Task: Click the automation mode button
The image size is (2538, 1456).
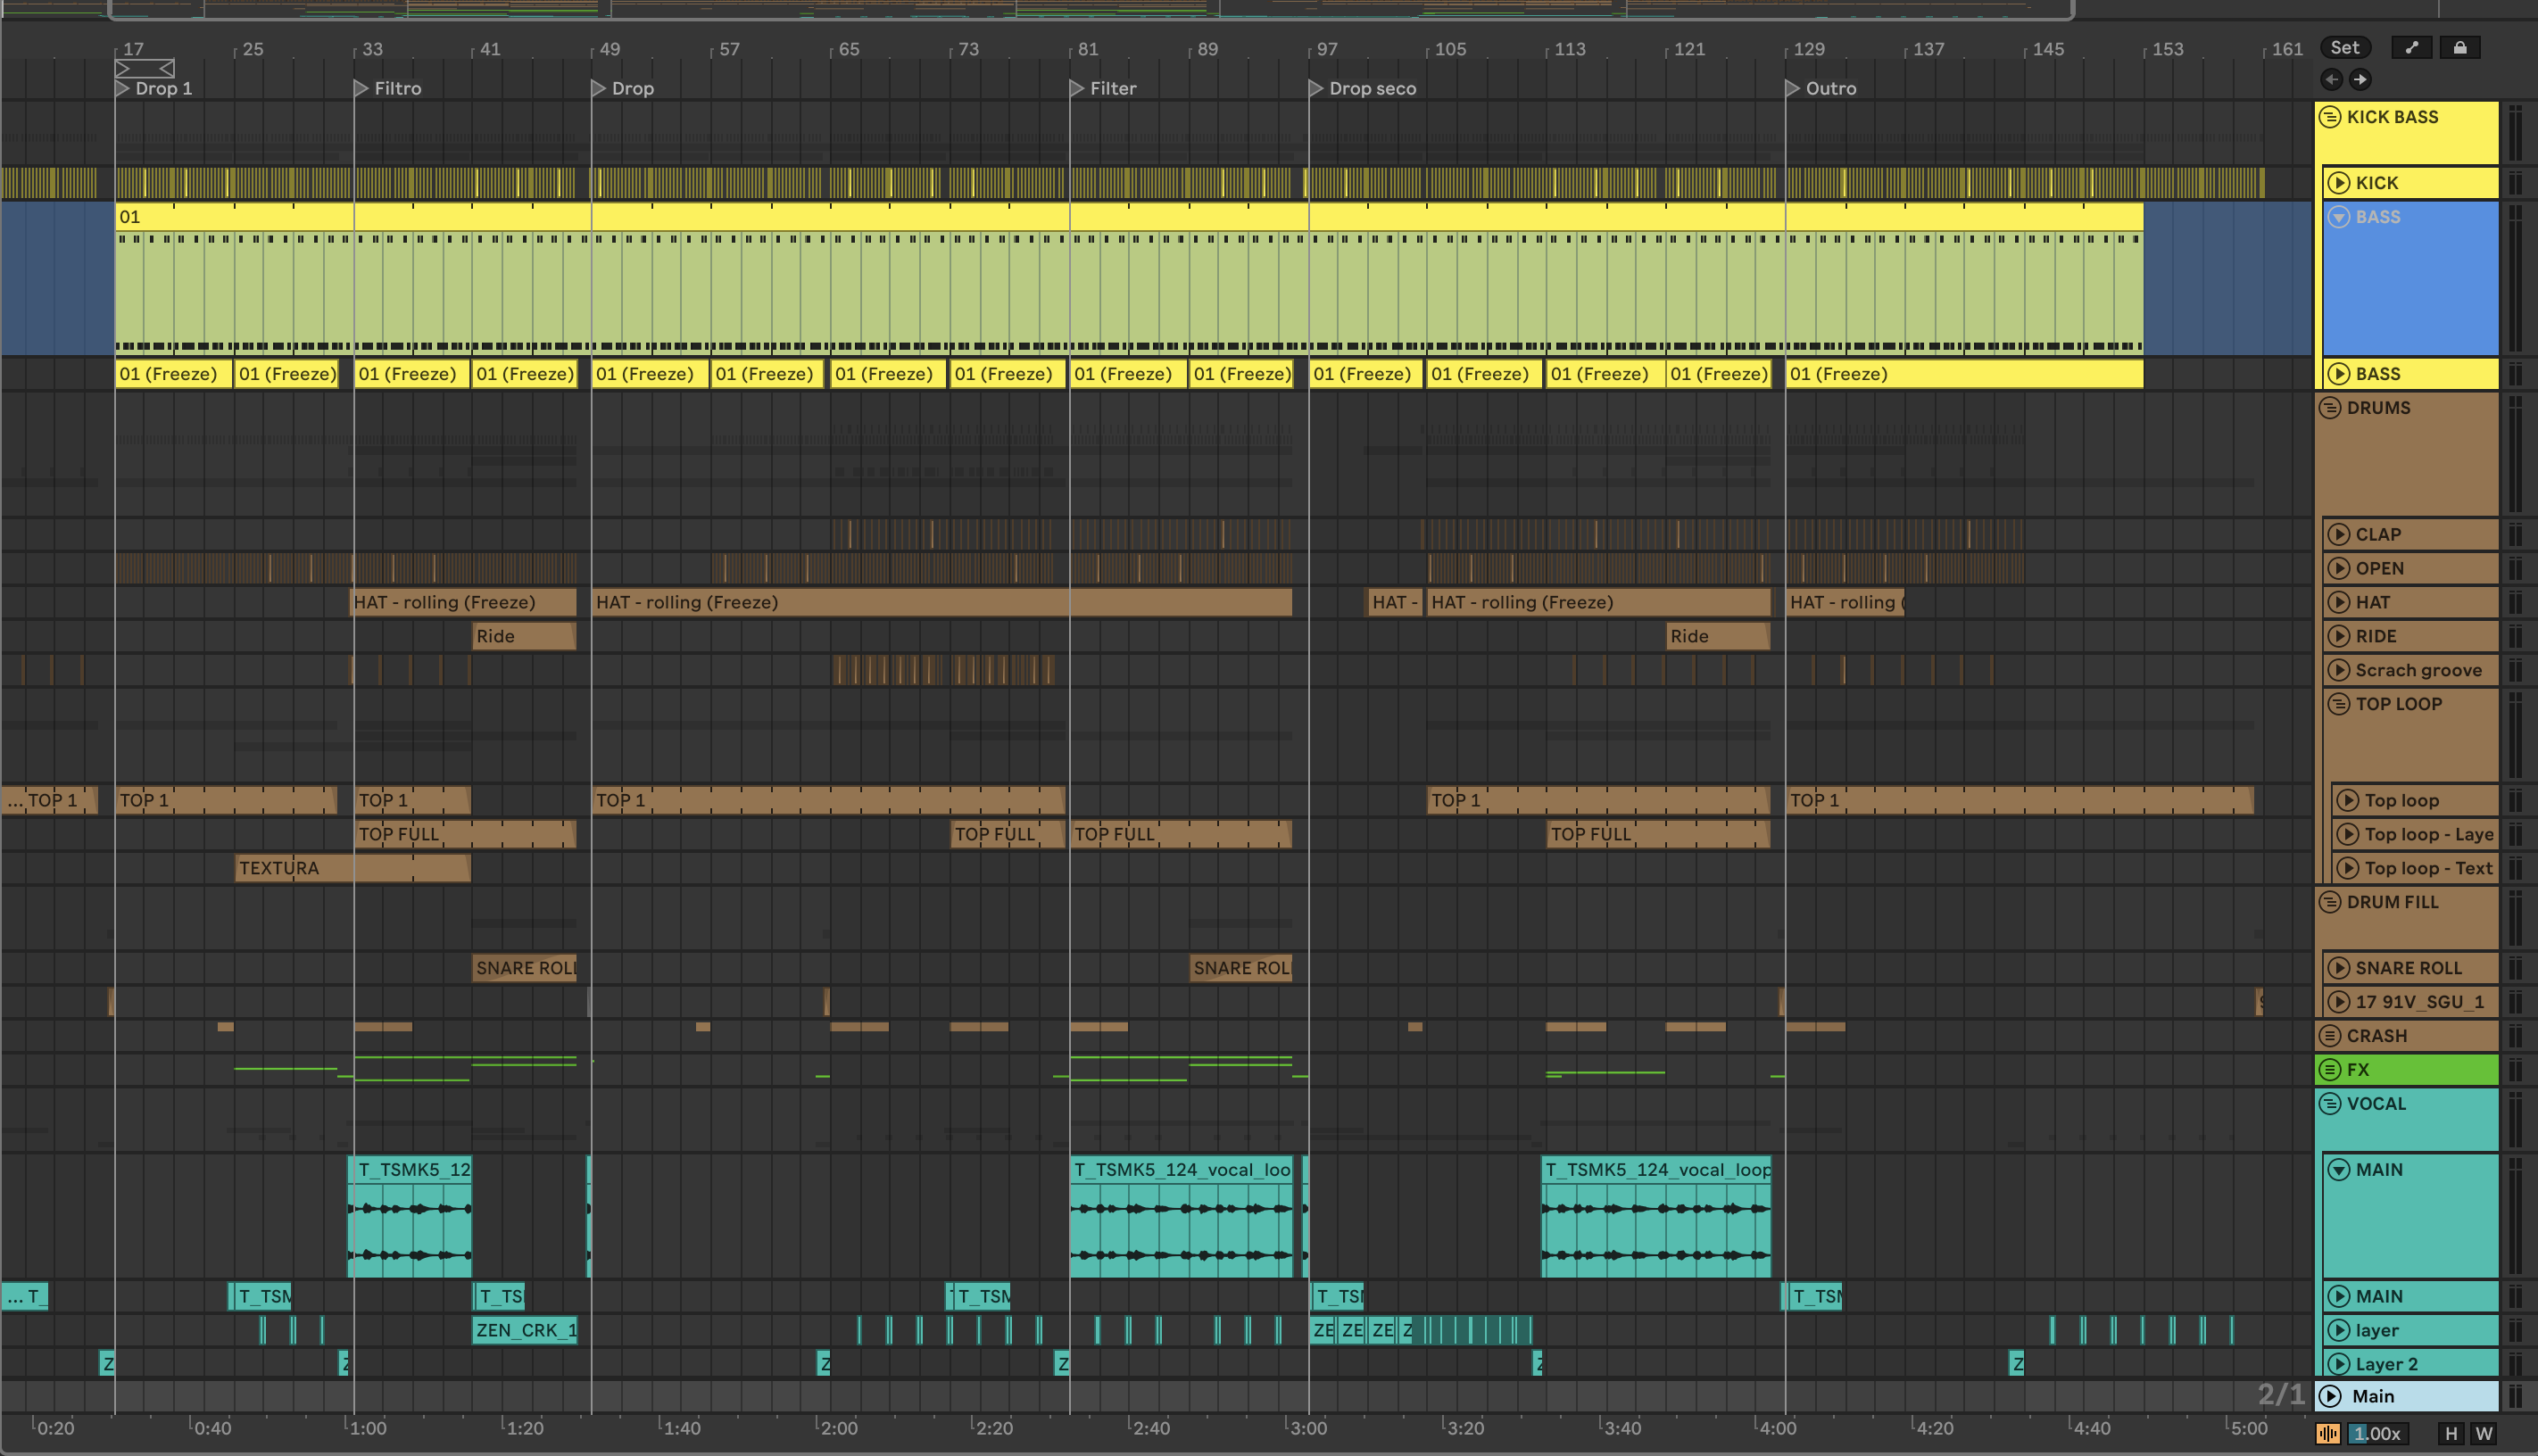Action: [x=2411, y=47]
